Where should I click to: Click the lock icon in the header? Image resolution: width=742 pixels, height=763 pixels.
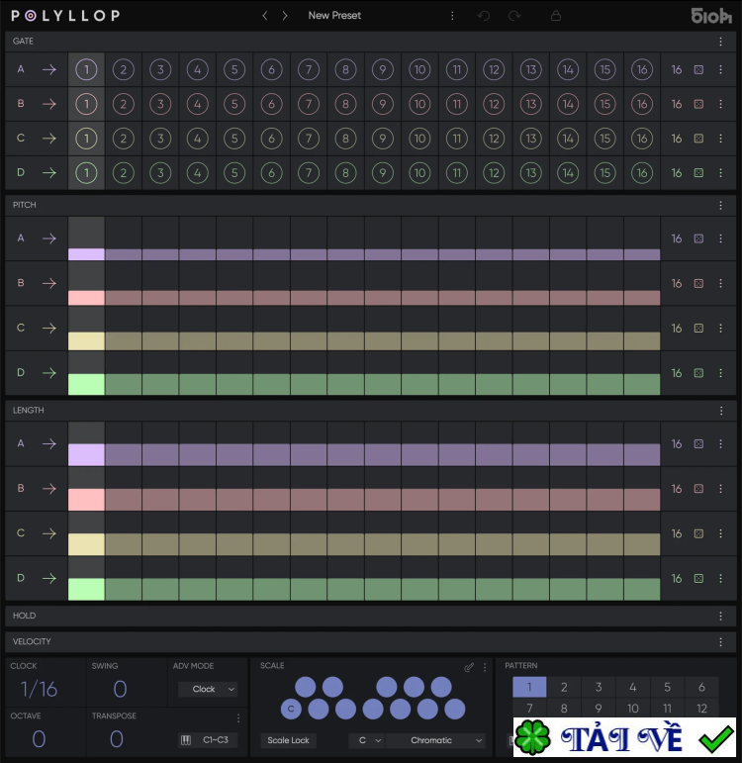[556, 16]
